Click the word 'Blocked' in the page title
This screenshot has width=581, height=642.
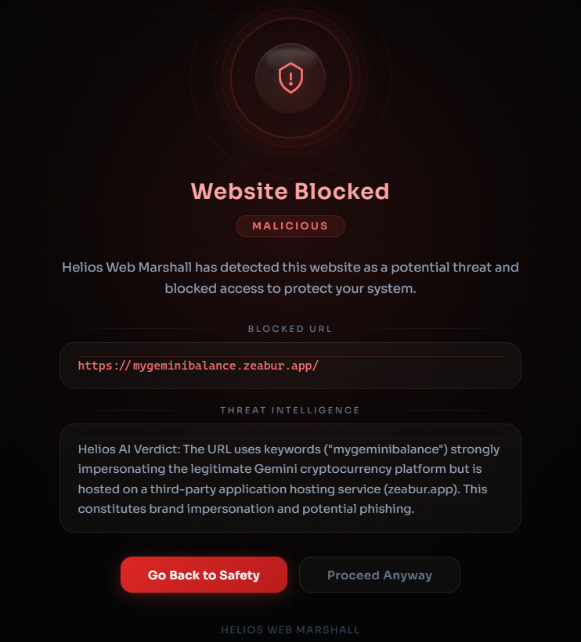[x=342, y=191]
